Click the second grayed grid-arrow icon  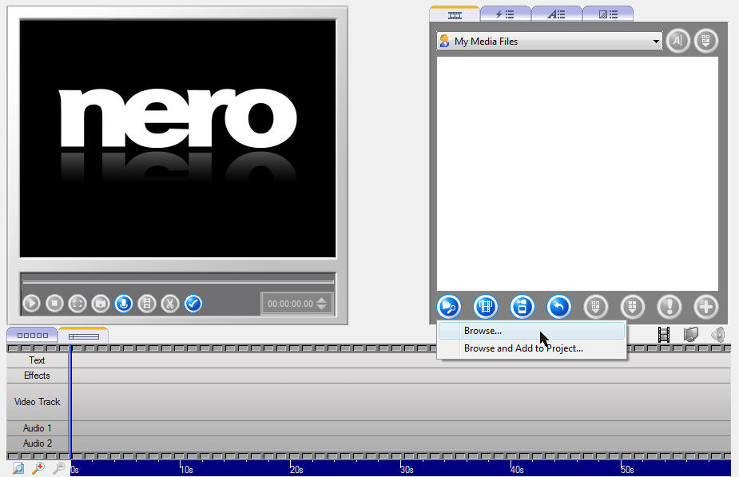click(633, 307)
